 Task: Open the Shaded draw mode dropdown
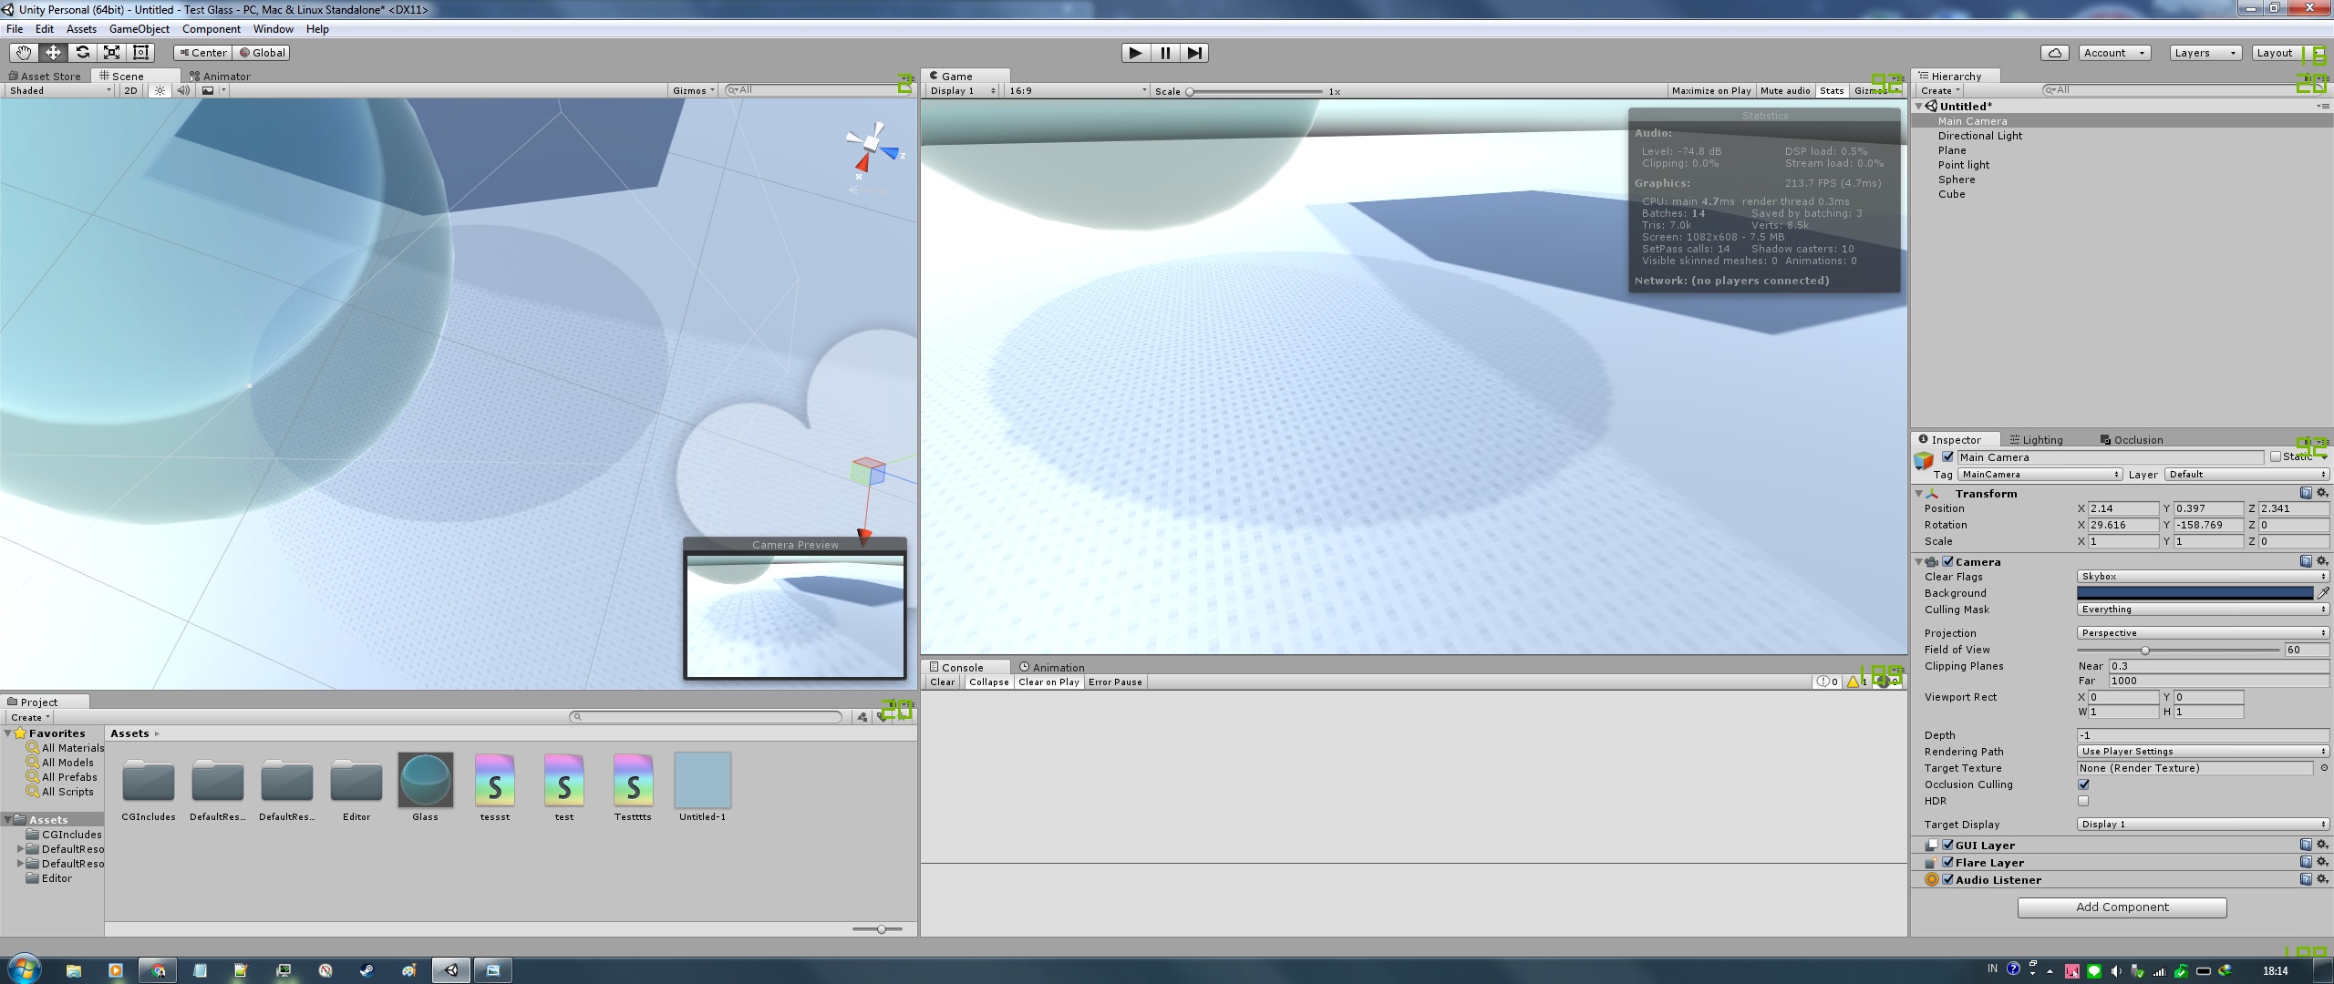point(60,90)
